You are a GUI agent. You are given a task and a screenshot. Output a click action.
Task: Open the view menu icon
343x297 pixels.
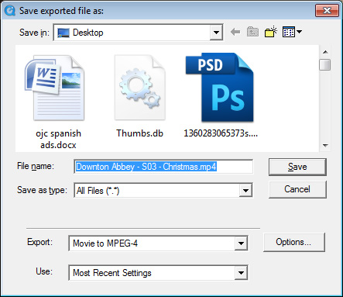pos(292,32)
